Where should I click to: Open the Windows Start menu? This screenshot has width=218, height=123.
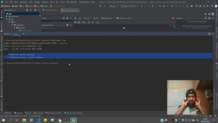pyautogui.click(x=3, y=120)
